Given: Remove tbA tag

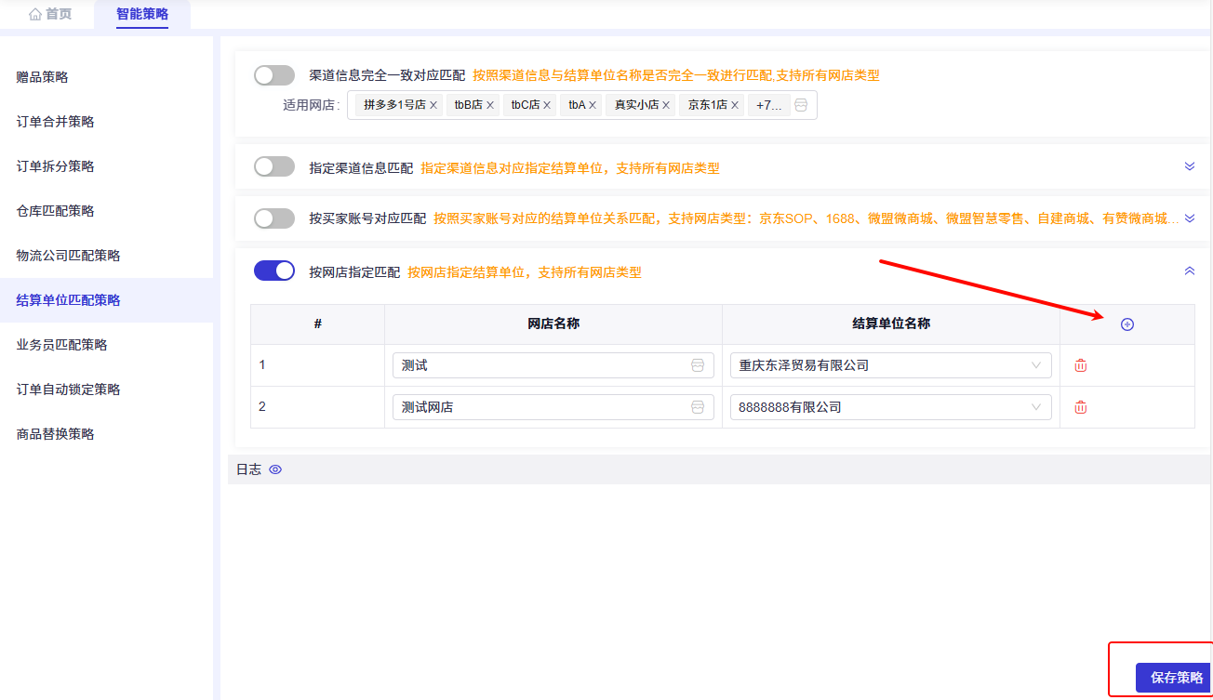Looking at the screenshot, I should point(593,105).
